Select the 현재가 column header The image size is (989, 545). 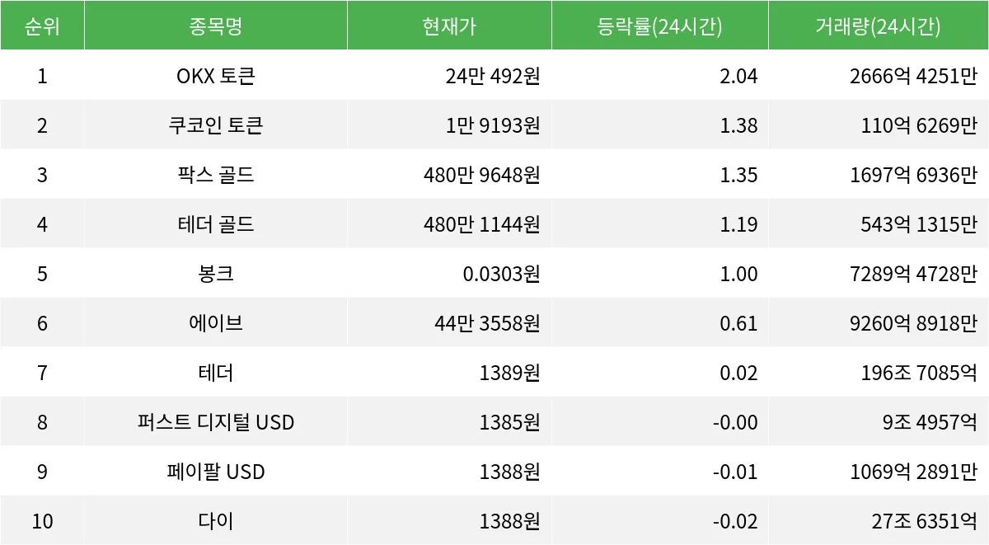tap(449, 26)
